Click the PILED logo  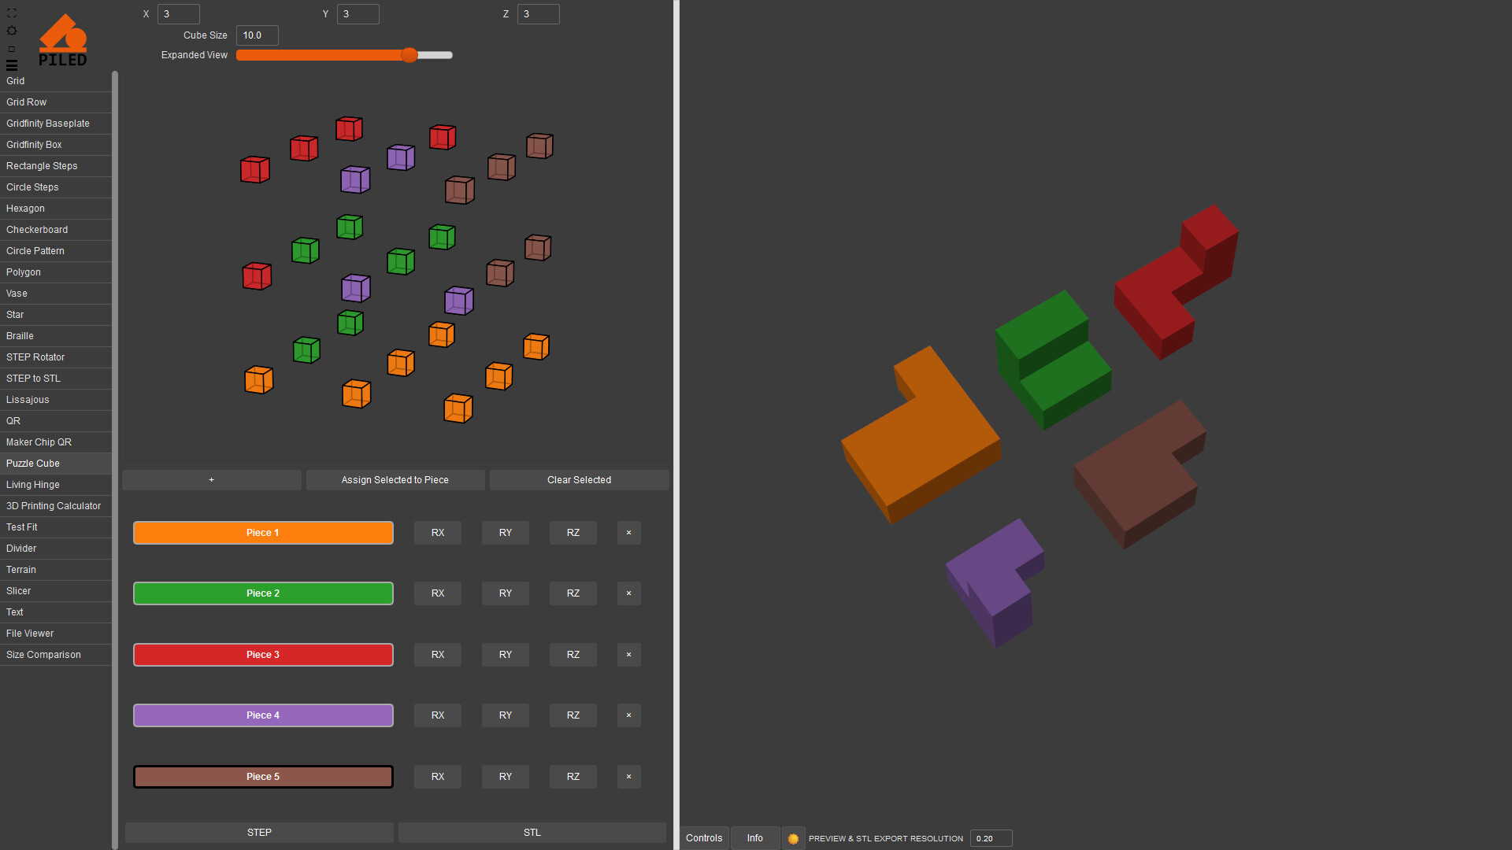point(63,40)
